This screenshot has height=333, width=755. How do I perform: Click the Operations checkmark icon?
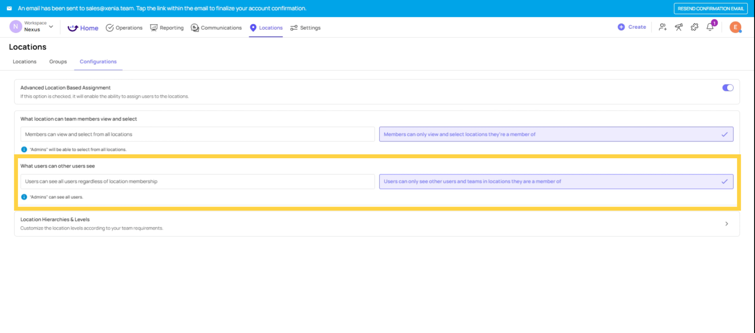(x=110, y=28)
